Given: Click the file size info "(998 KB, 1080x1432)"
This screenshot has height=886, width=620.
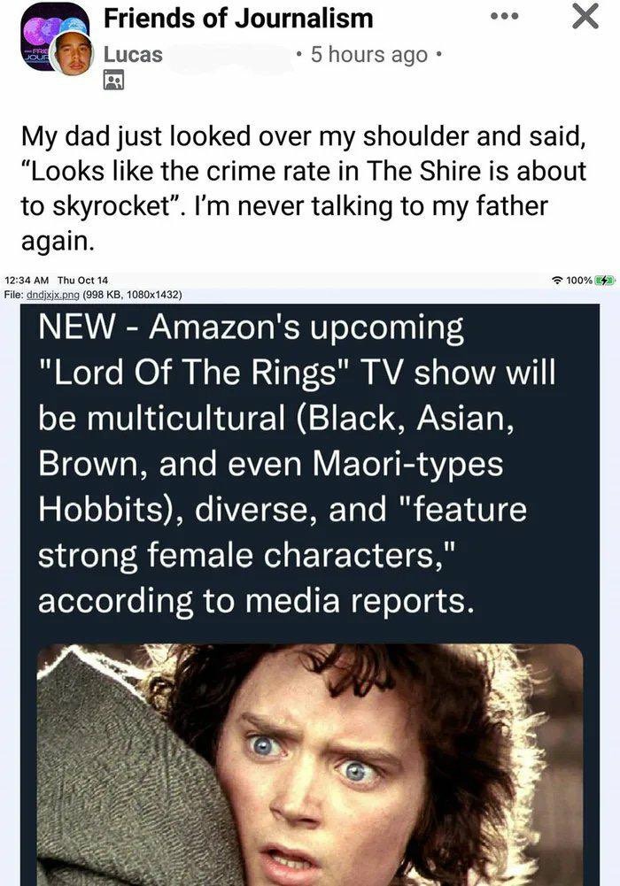Looking at the screenshot, I should coord(132,295).
